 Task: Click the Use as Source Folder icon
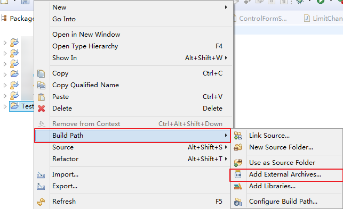point(238,163)
